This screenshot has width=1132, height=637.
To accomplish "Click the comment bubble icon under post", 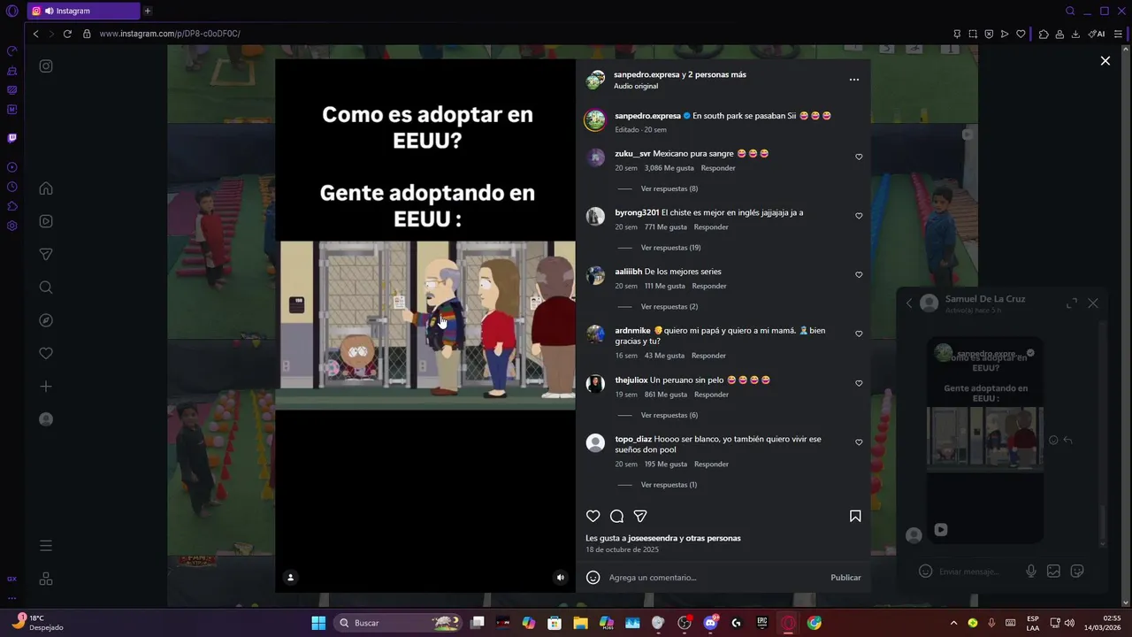I will click(617, 516).
